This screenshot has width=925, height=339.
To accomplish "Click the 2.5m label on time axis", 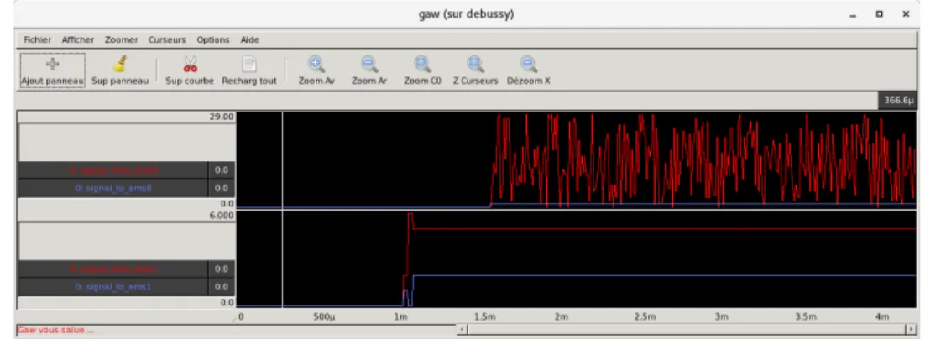I will tap(645, 316).
